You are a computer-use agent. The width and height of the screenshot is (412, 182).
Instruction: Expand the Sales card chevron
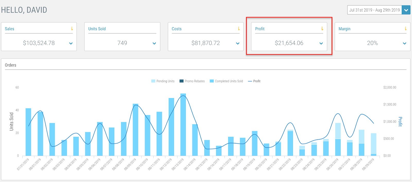(x=71, y=43)
